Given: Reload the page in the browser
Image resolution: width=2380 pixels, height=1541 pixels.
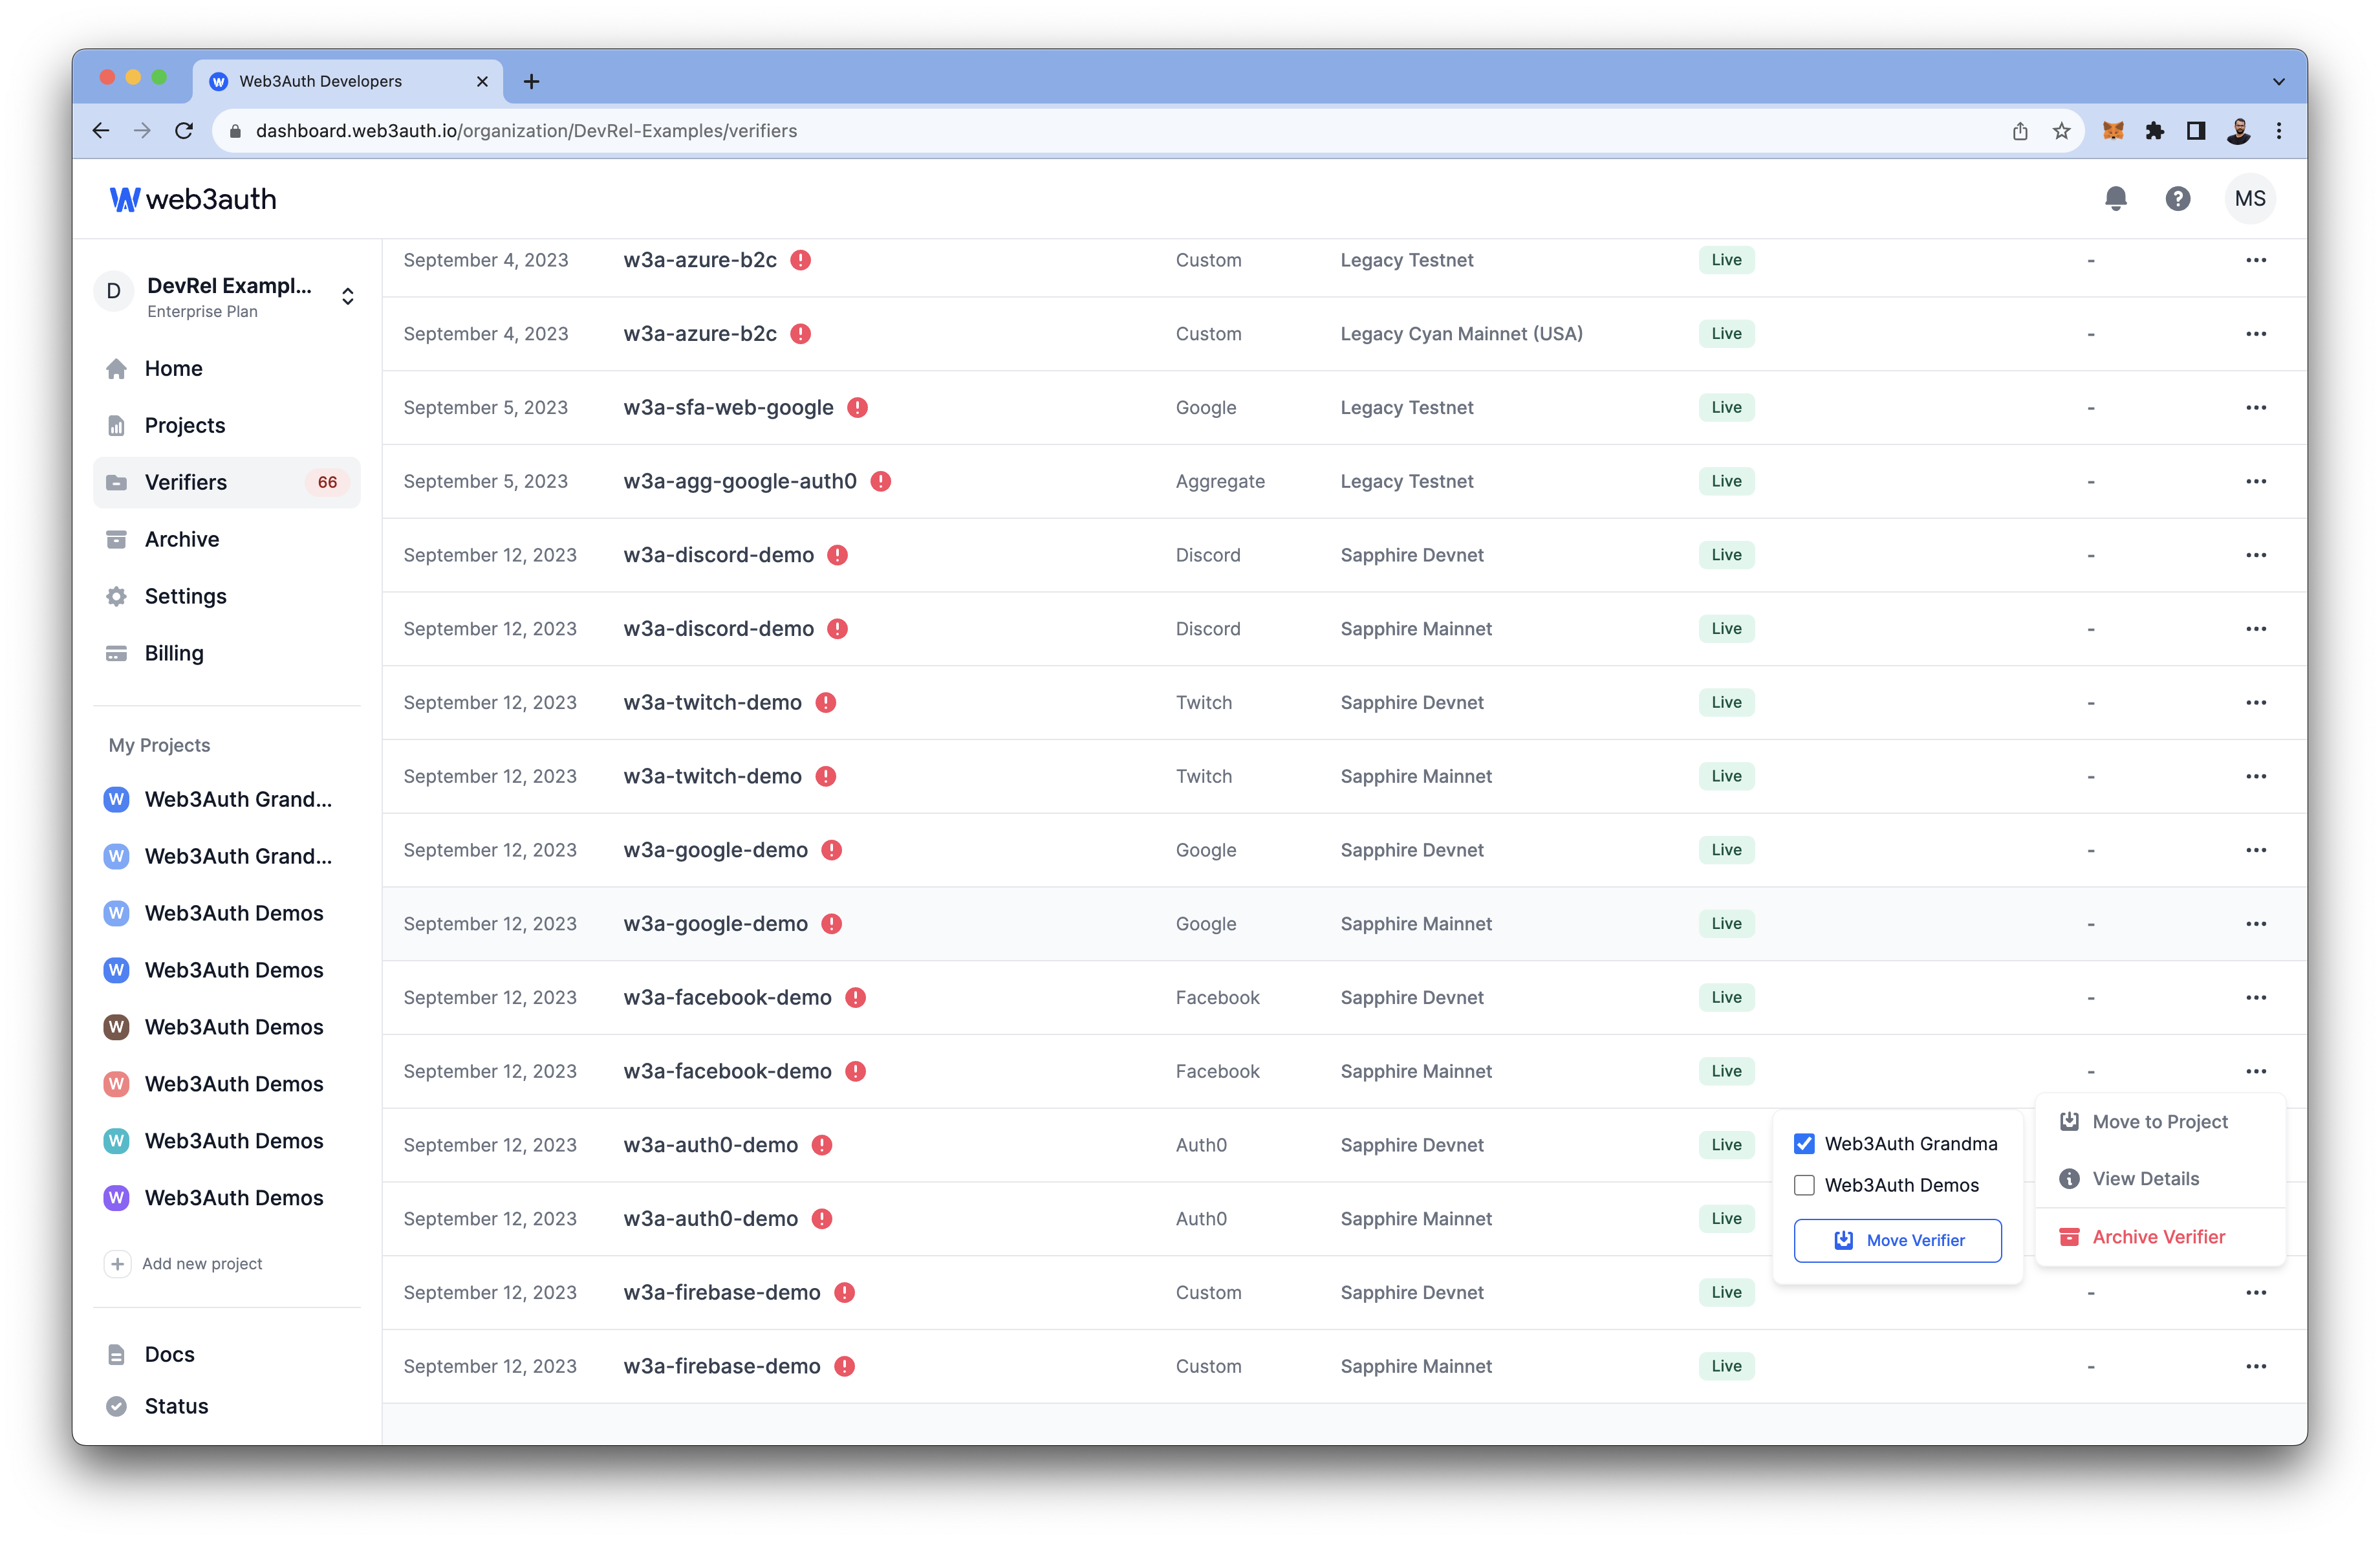Looking at the screenshot, I should [184, 131].
